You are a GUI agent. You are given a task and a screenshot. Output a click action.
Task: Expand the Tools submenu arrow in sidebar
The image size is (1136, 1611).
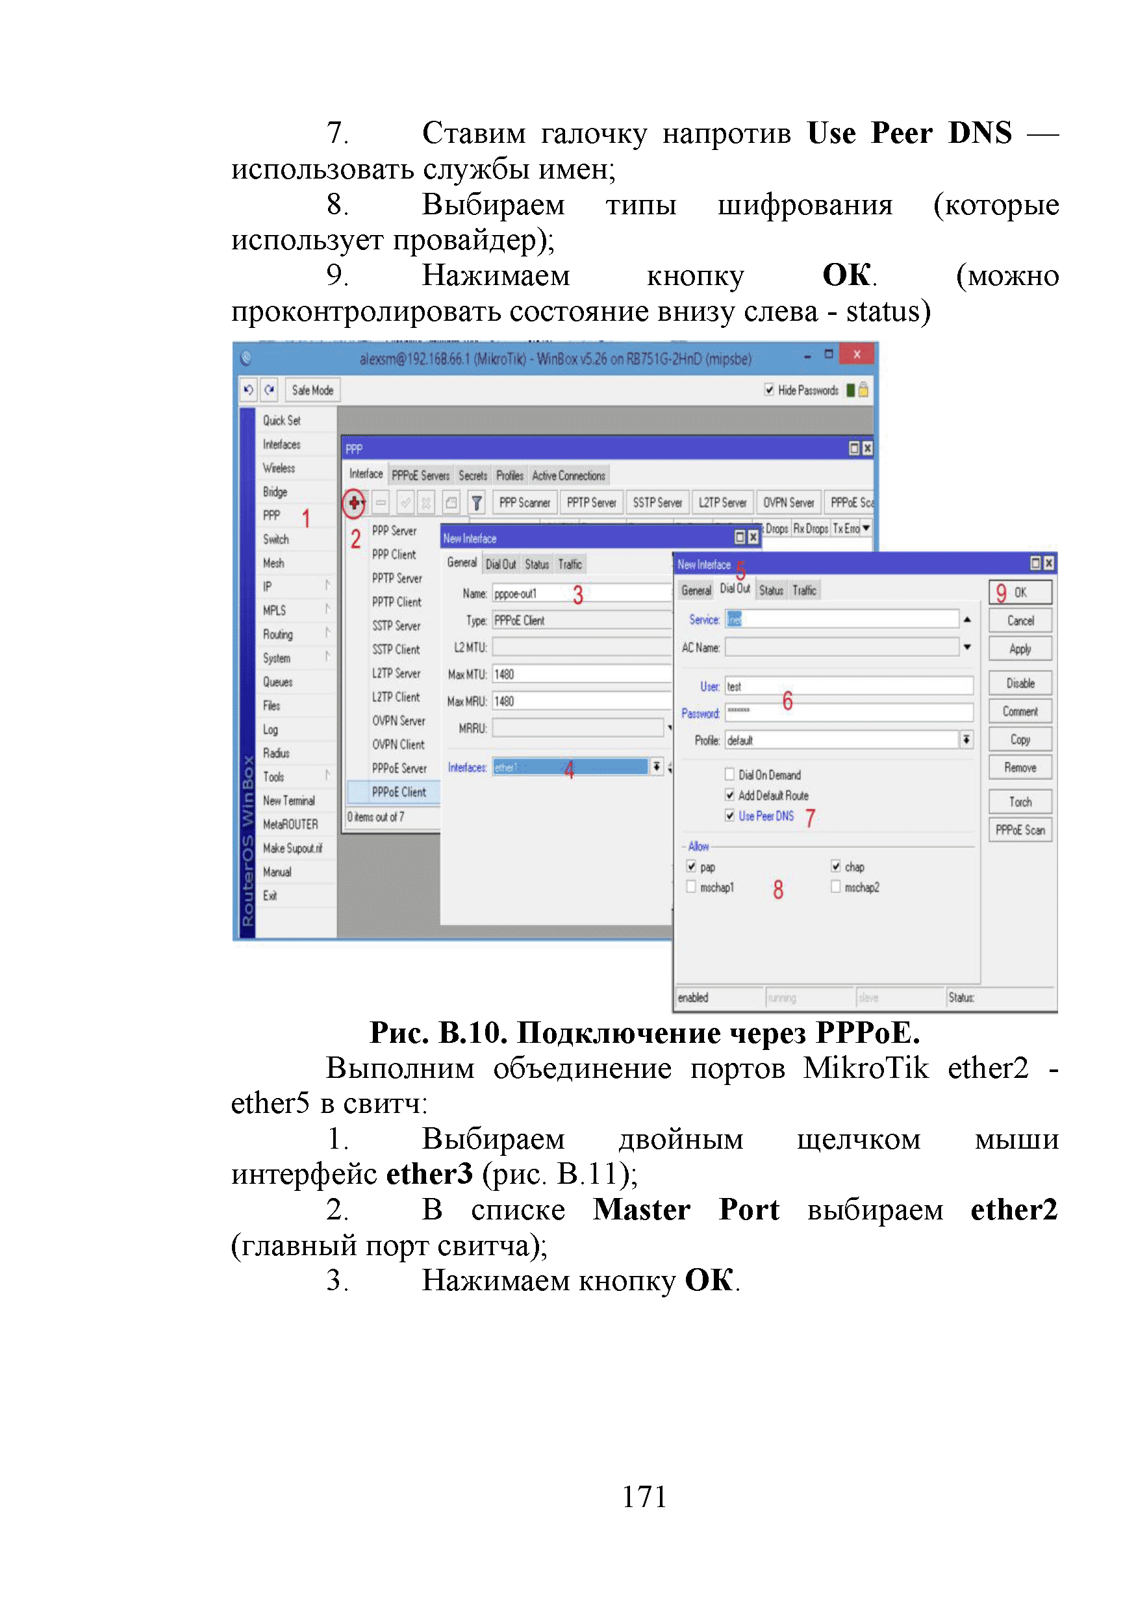(327, 775)
